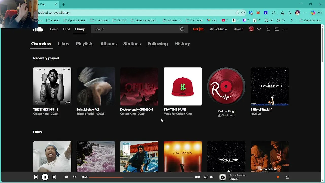Open the messages envelope icon
325x183 pixels.
coord(277,29)
